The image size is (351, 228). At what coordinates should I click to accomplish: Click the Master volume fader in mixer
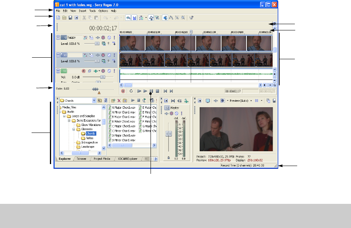[x=168, y=134]
